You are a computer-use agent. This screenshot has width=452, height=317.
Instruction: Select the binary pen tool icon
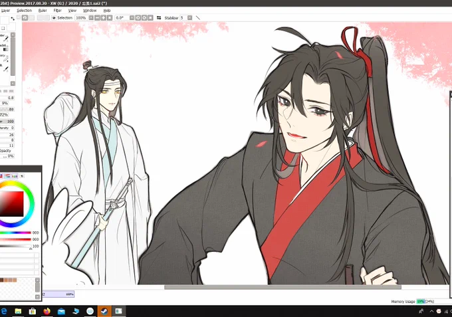pos(6,59)
